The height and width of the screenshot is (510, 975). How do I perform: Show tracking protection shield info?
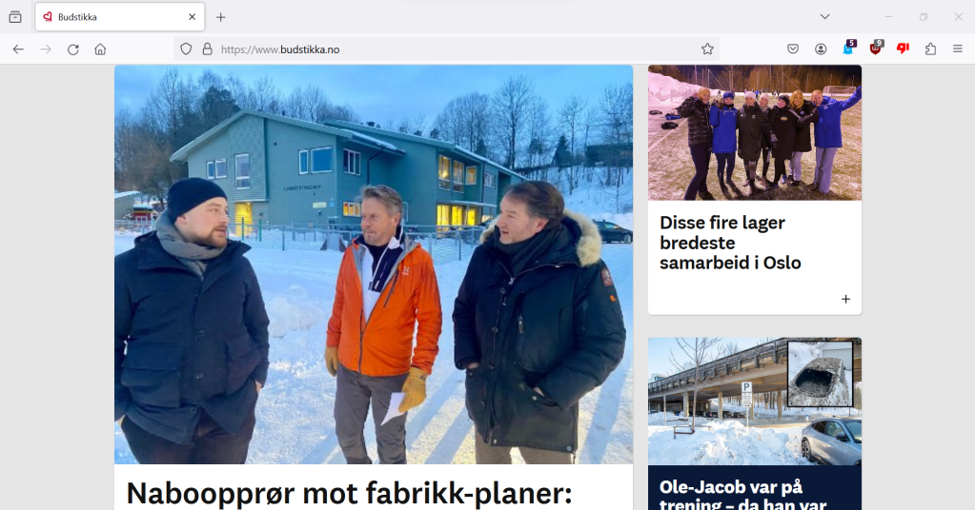(x=185, y=49)
